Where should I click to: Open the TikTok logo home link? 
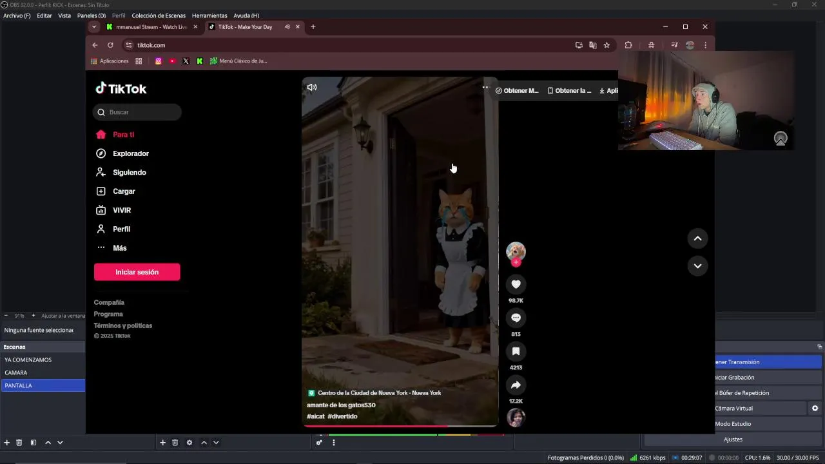point(121,89)
